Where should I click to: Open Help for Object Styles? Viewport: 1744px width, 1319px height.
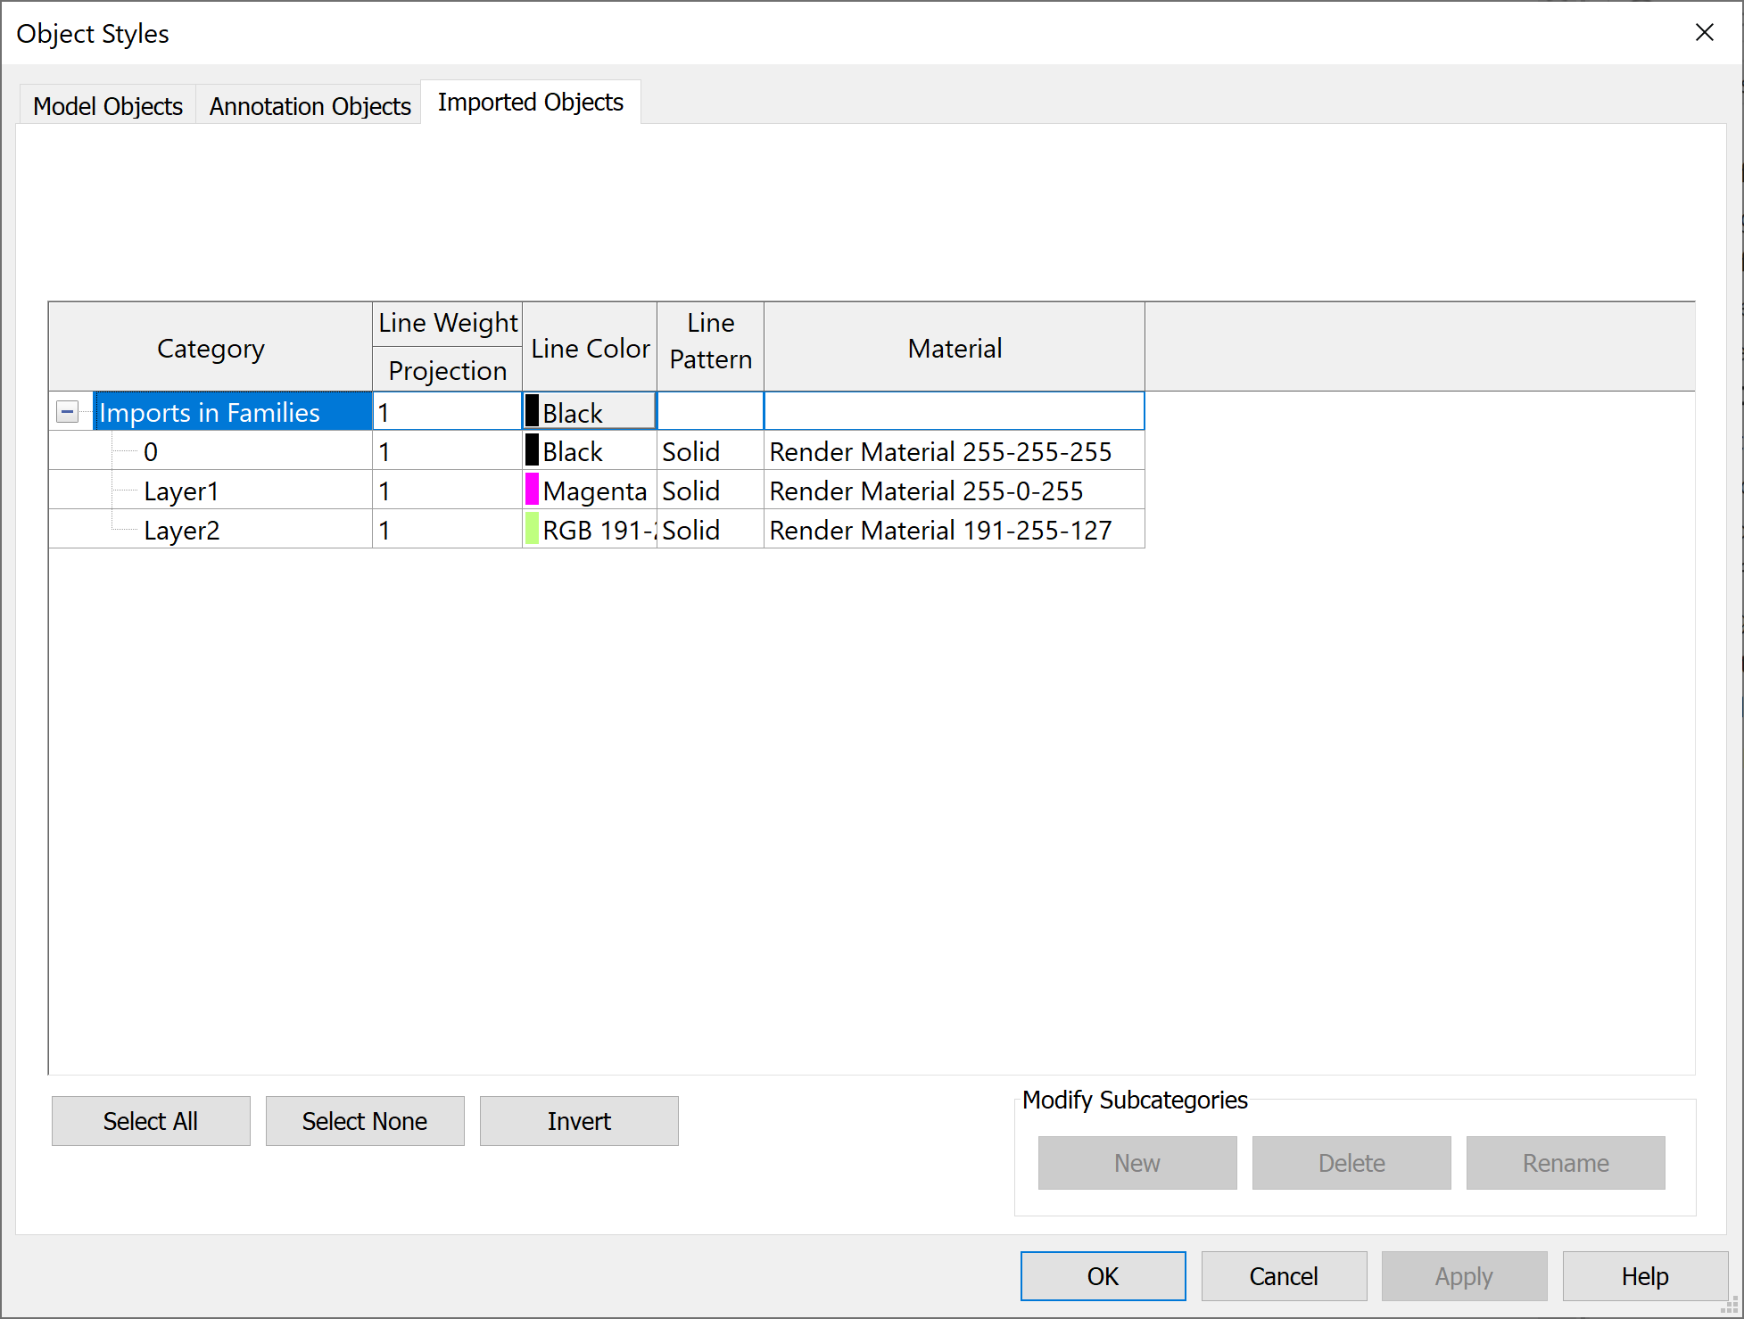click(1643, 1275)
